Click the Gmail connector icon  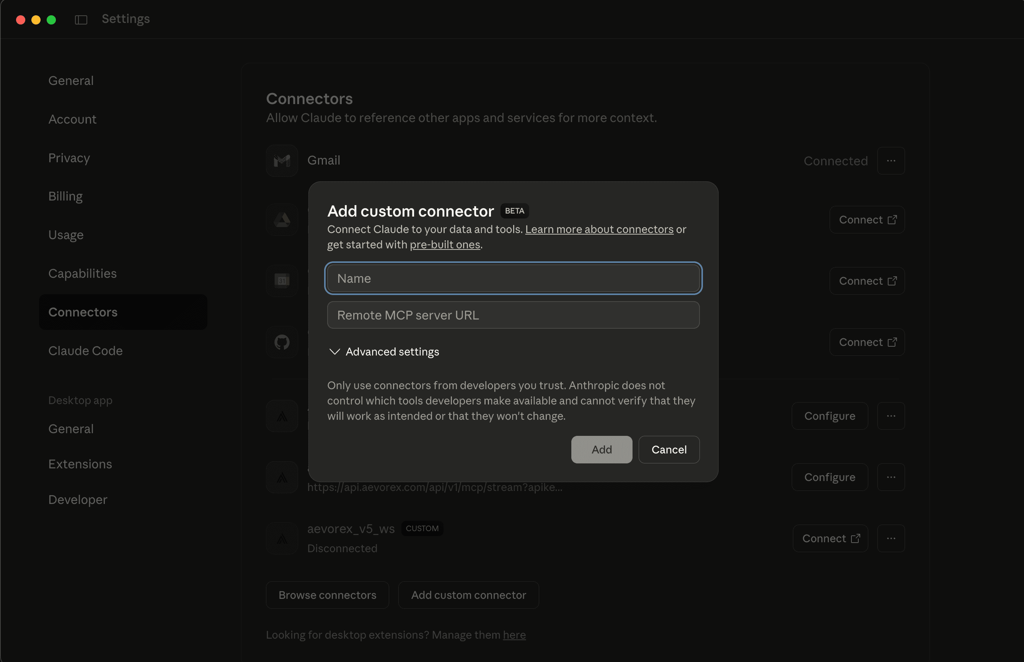tap(282, 160)
